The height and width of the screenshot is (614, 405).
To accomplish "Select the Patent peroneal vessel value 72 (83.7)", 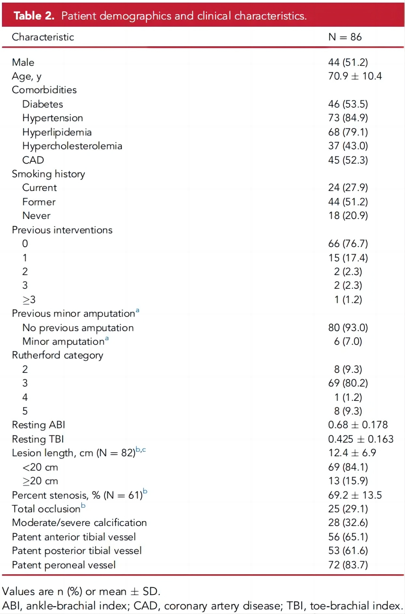I will (x=348, y=565).
